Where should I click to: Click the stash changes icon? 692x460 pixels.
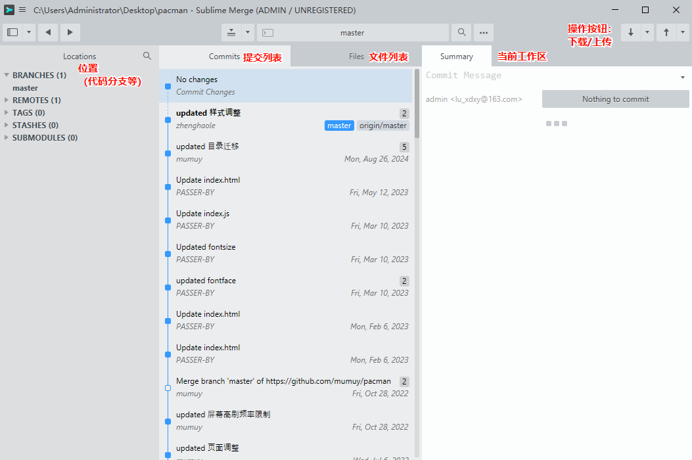[x=231, y=32]
